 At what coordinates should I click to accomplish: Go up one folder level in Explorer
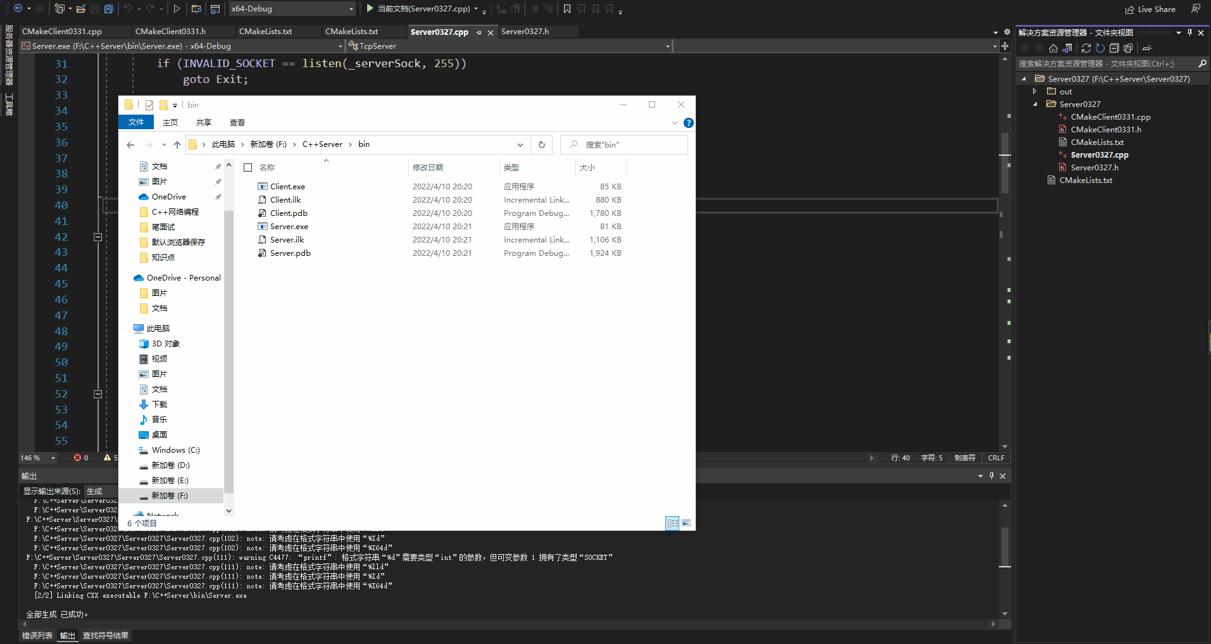[177, 144]
